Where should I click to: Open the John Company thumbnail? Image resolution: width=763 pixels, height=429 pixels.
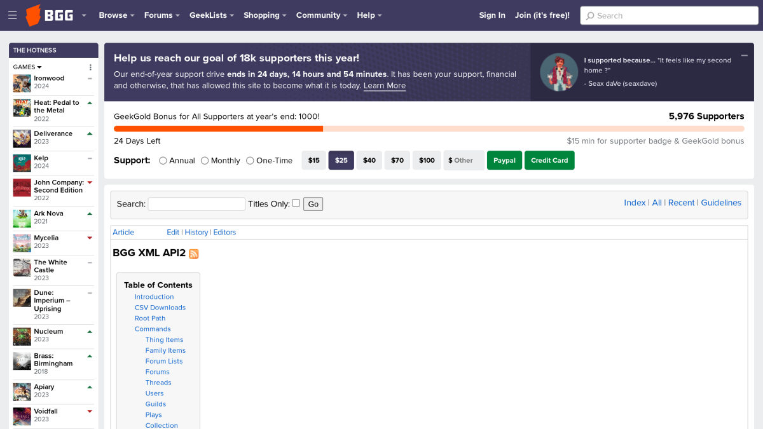click(x=22, y=188)
